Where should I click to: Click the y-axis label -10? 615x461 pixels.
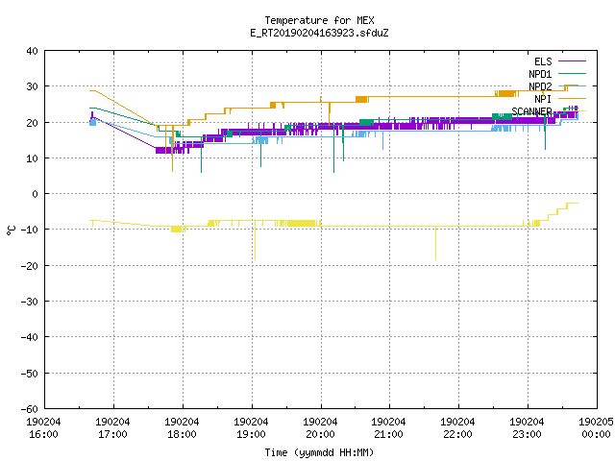30,230
